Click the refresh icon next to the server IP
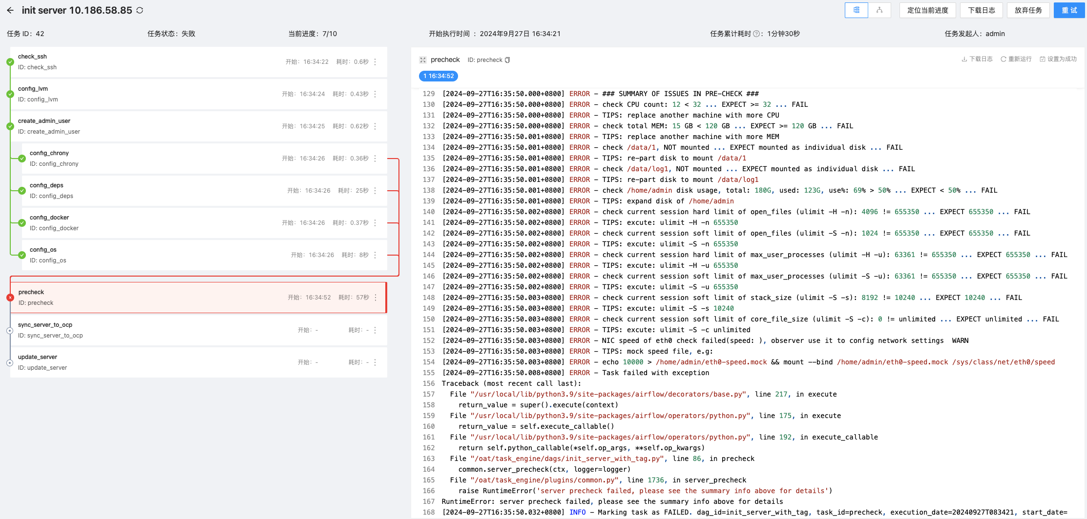This screenshot has width=1087, height=519. click(140, 10)
